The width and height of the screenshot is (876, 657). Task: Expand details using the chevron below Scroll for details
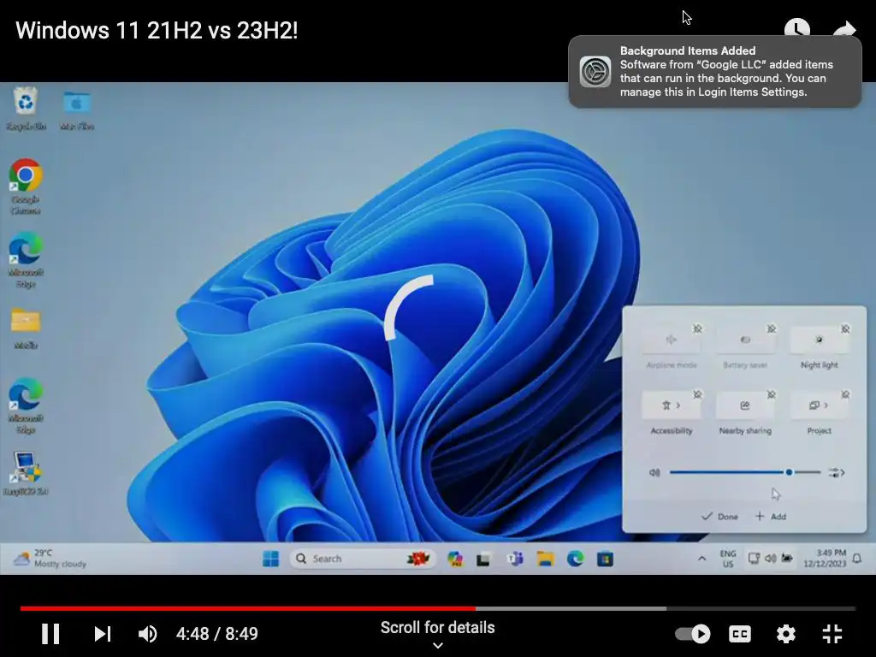pos(438,645)
